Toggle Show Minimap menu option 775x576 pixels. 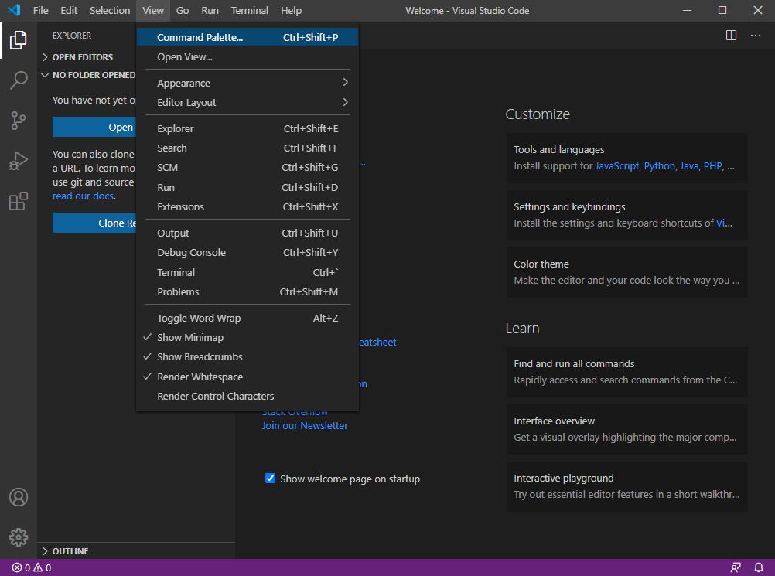pyautogui.click(x=248, y=337)
